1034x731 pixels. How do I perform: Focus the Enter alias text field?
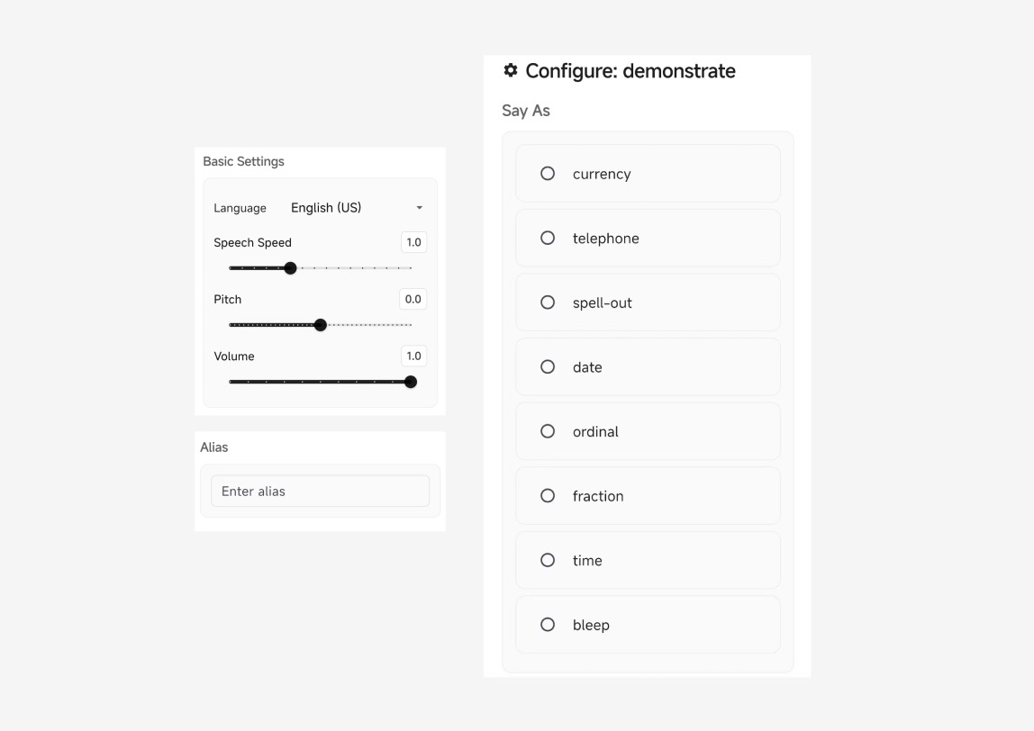click(x=320, y=492)
